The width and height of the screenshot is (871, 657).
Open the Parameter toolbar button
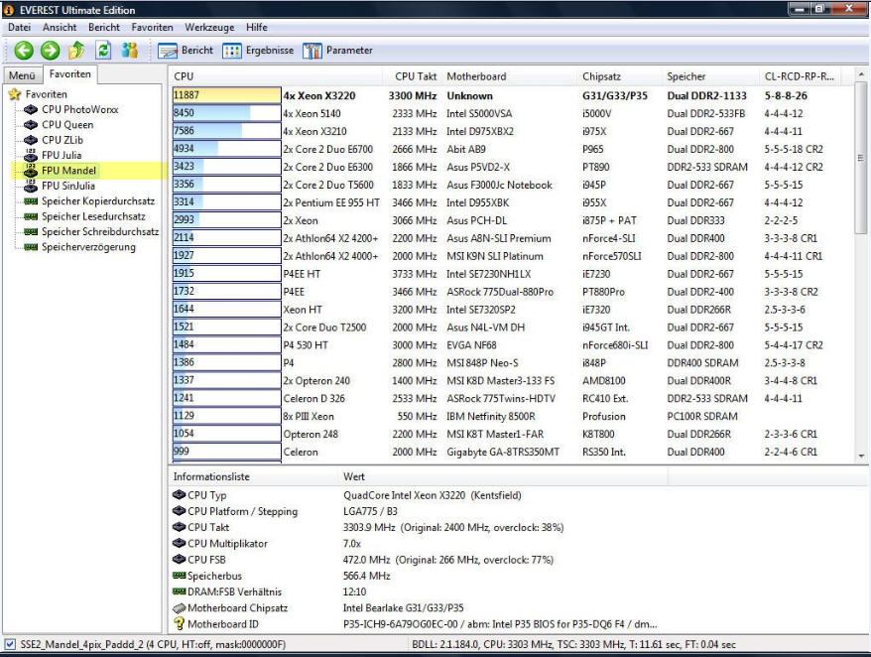point(337,51)
